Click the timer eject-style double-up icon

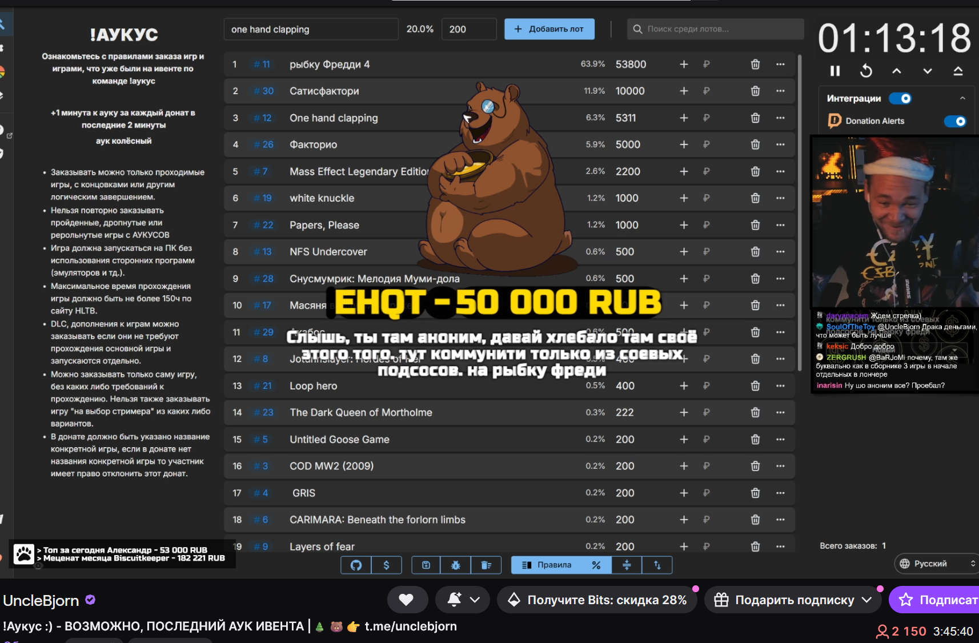point(958,71)
